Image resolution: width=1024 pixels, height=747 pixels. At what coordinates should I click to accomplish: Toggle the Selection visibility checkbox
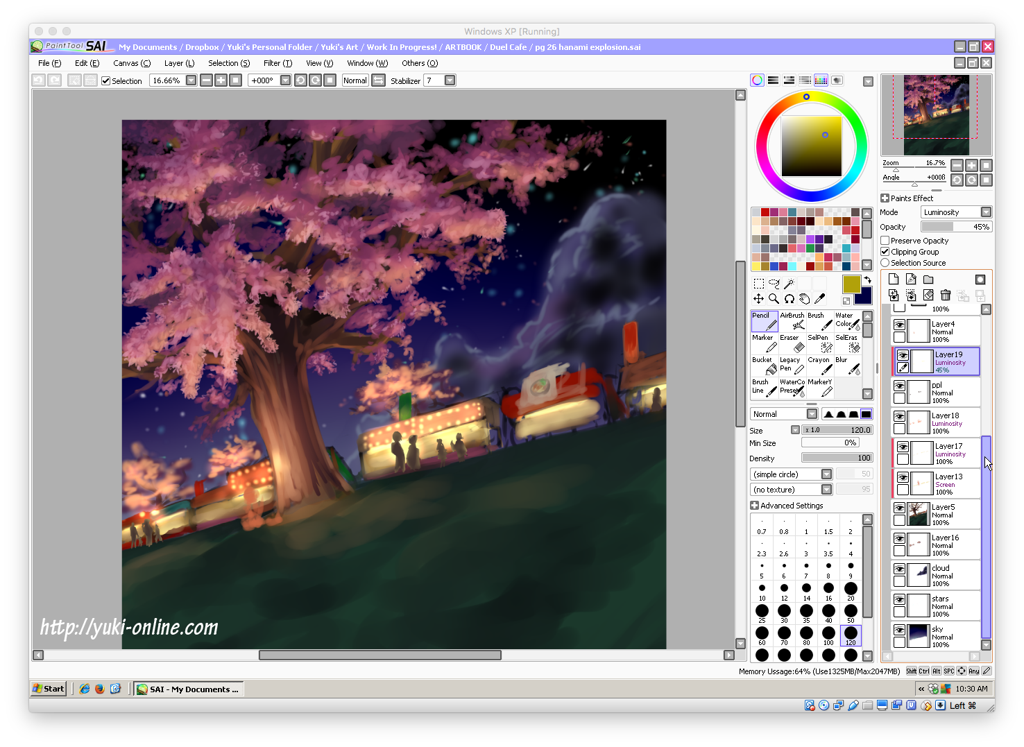pos(106,81)
